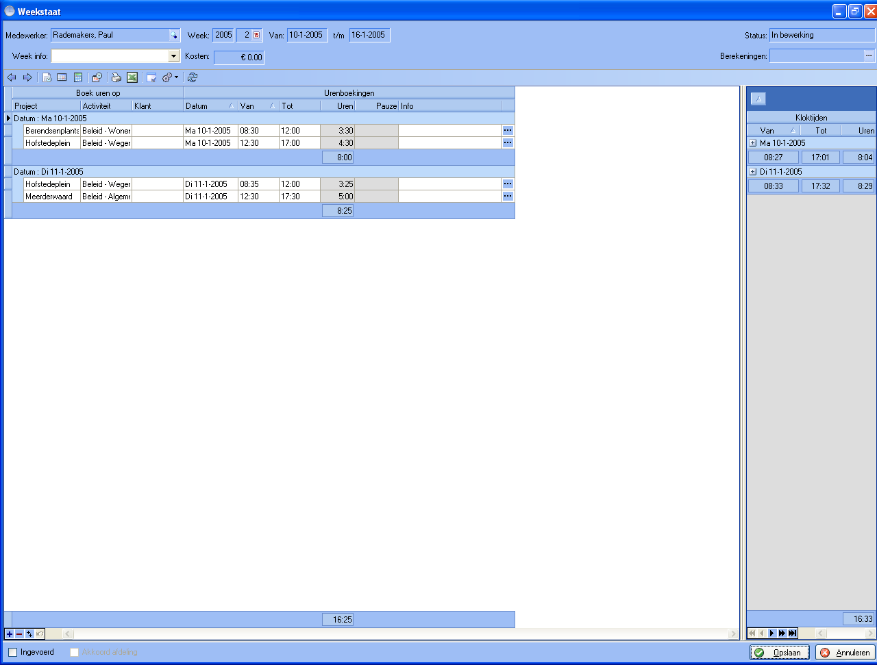The height and width of the screenshot is (665, 877).
Task: Click the 08:35 start time cell
Action: (x=258, y=184)
